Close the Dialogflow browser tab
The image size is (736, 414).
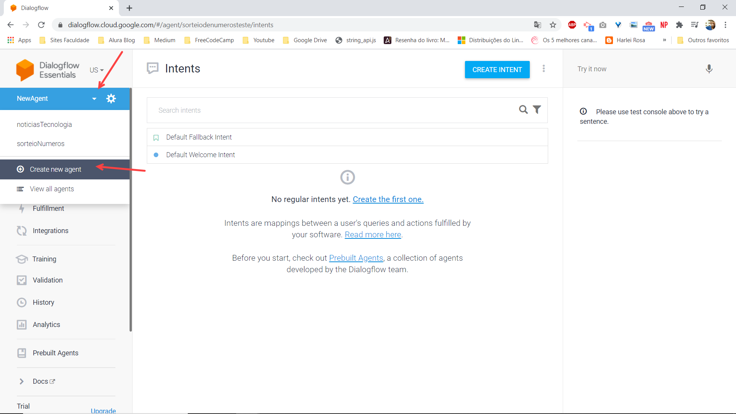tap(111, 8)
